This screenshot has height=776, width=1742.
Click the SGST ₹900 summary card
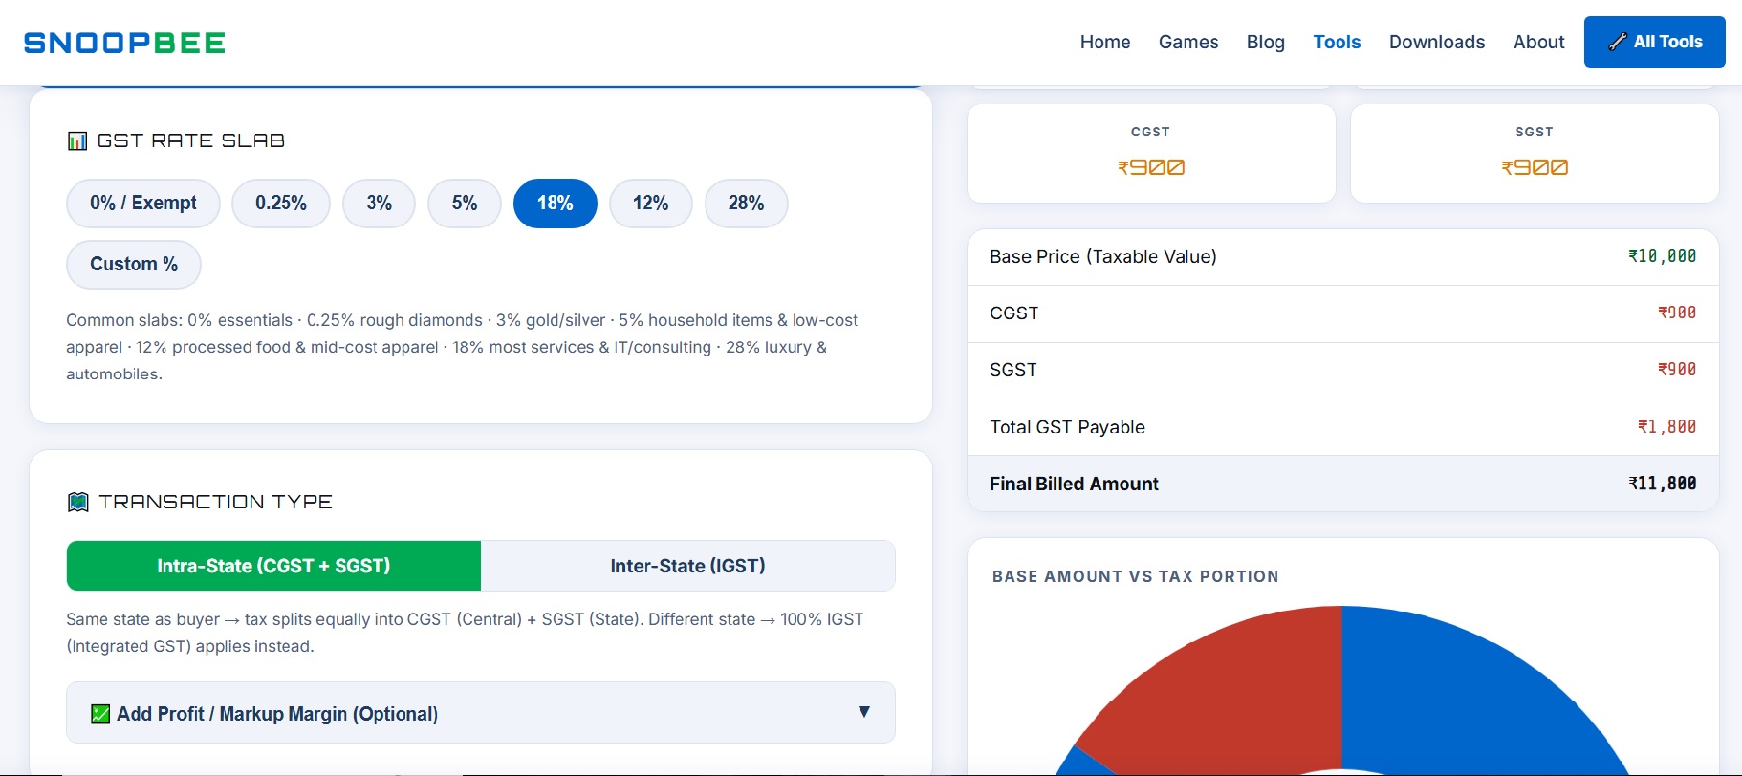pyautogui.click(x=1535, y=154)
